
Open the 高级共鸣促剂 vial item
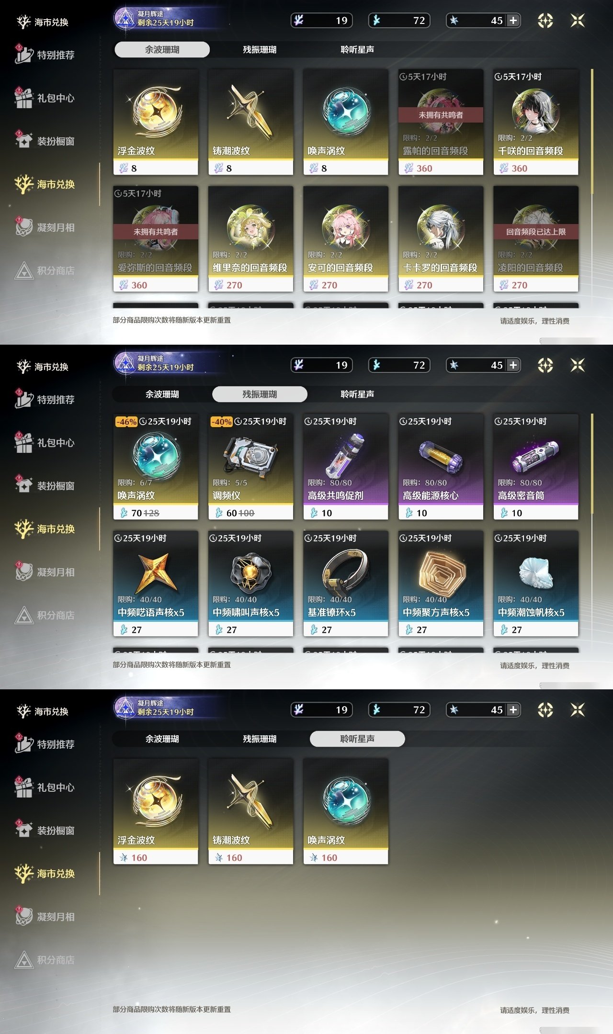345,467
